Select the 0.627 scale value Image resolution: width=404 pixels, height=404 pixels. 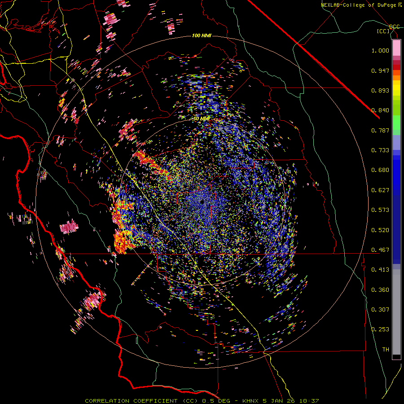click(380, 190)
